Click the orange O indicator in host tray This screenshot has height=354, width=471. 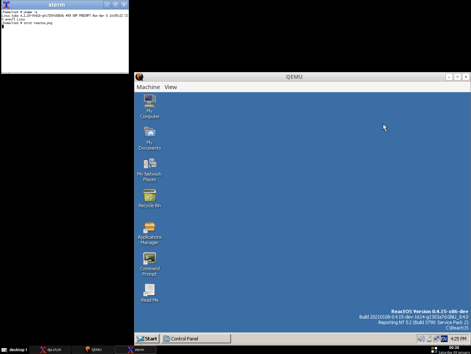(x=433, y=348)
